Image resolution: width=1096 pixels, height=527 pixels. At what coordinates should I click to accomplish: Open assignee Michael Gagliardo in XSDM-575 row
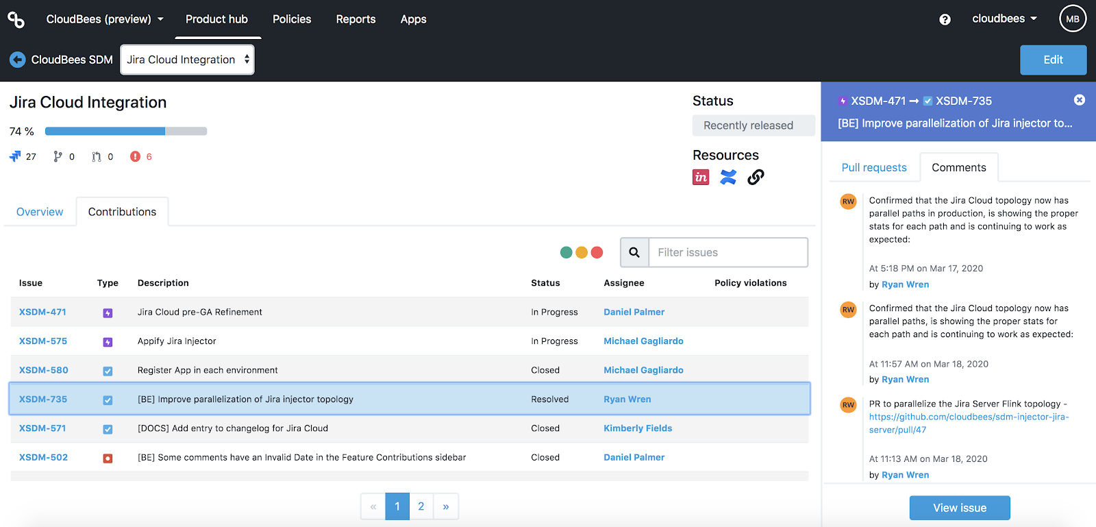tap(643, 341)
